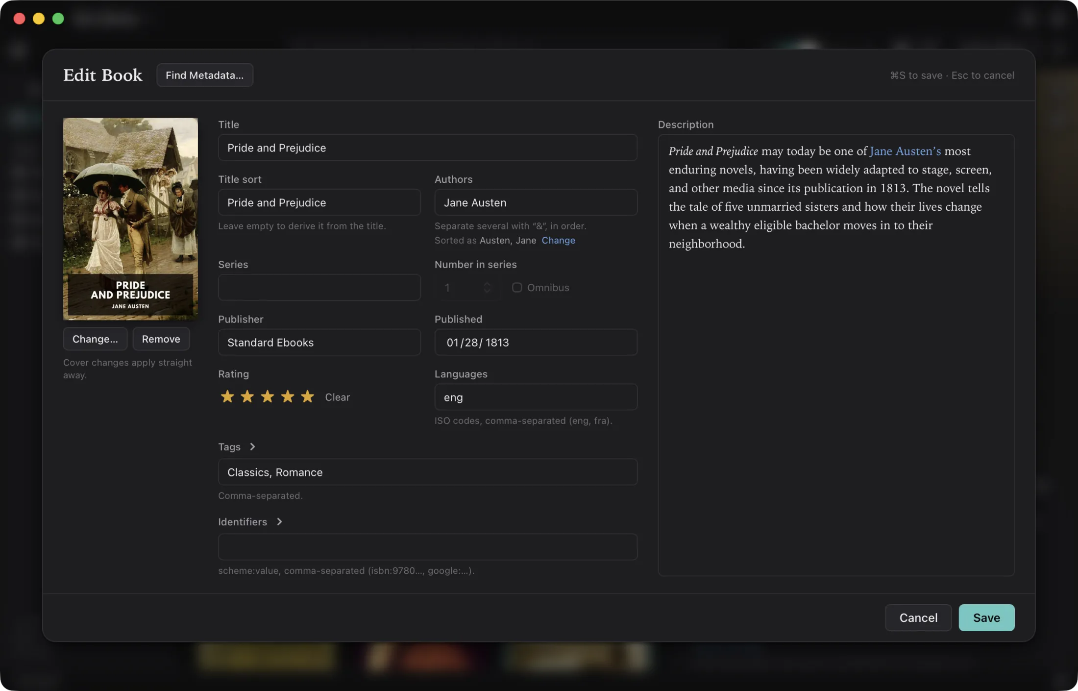Set rating to four stars
The image size is (1078, 691).
coord(287,396)
